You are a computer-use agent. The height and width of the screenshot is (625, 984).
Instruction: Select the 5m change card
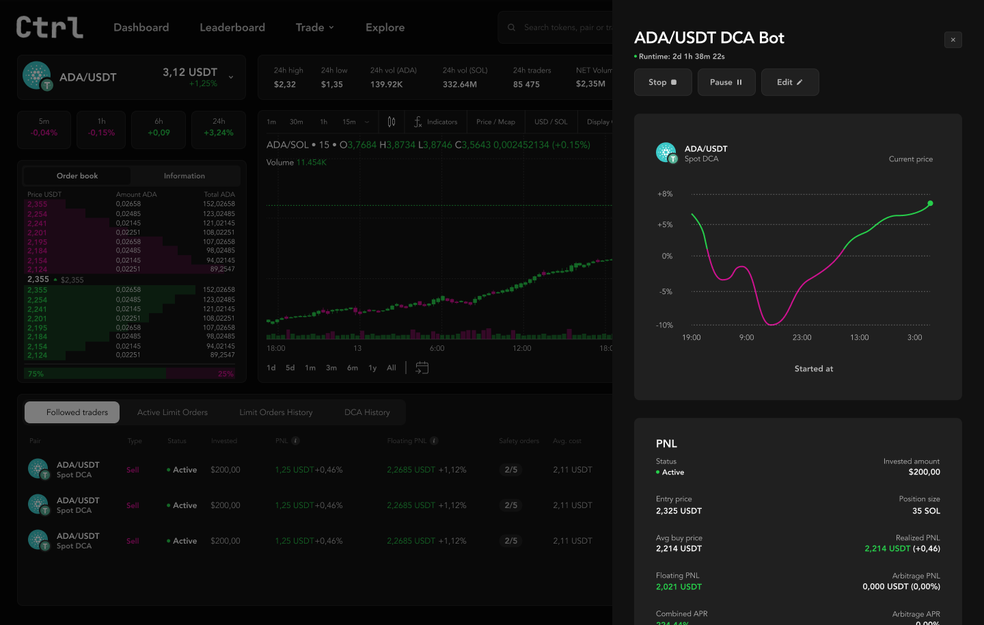tap(44, 129)
